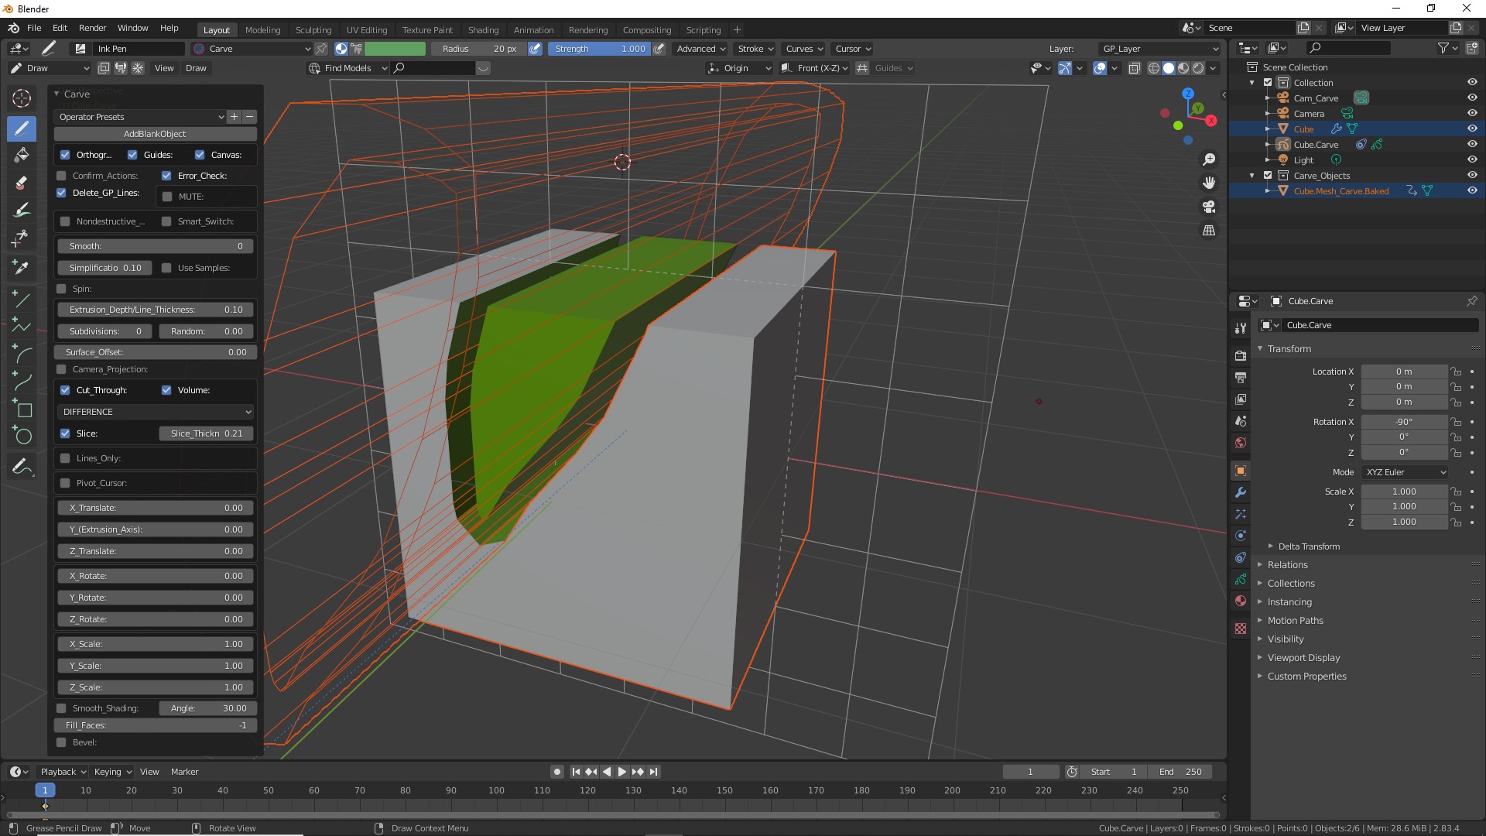Click the Strength slider in the header

point(600,49)
